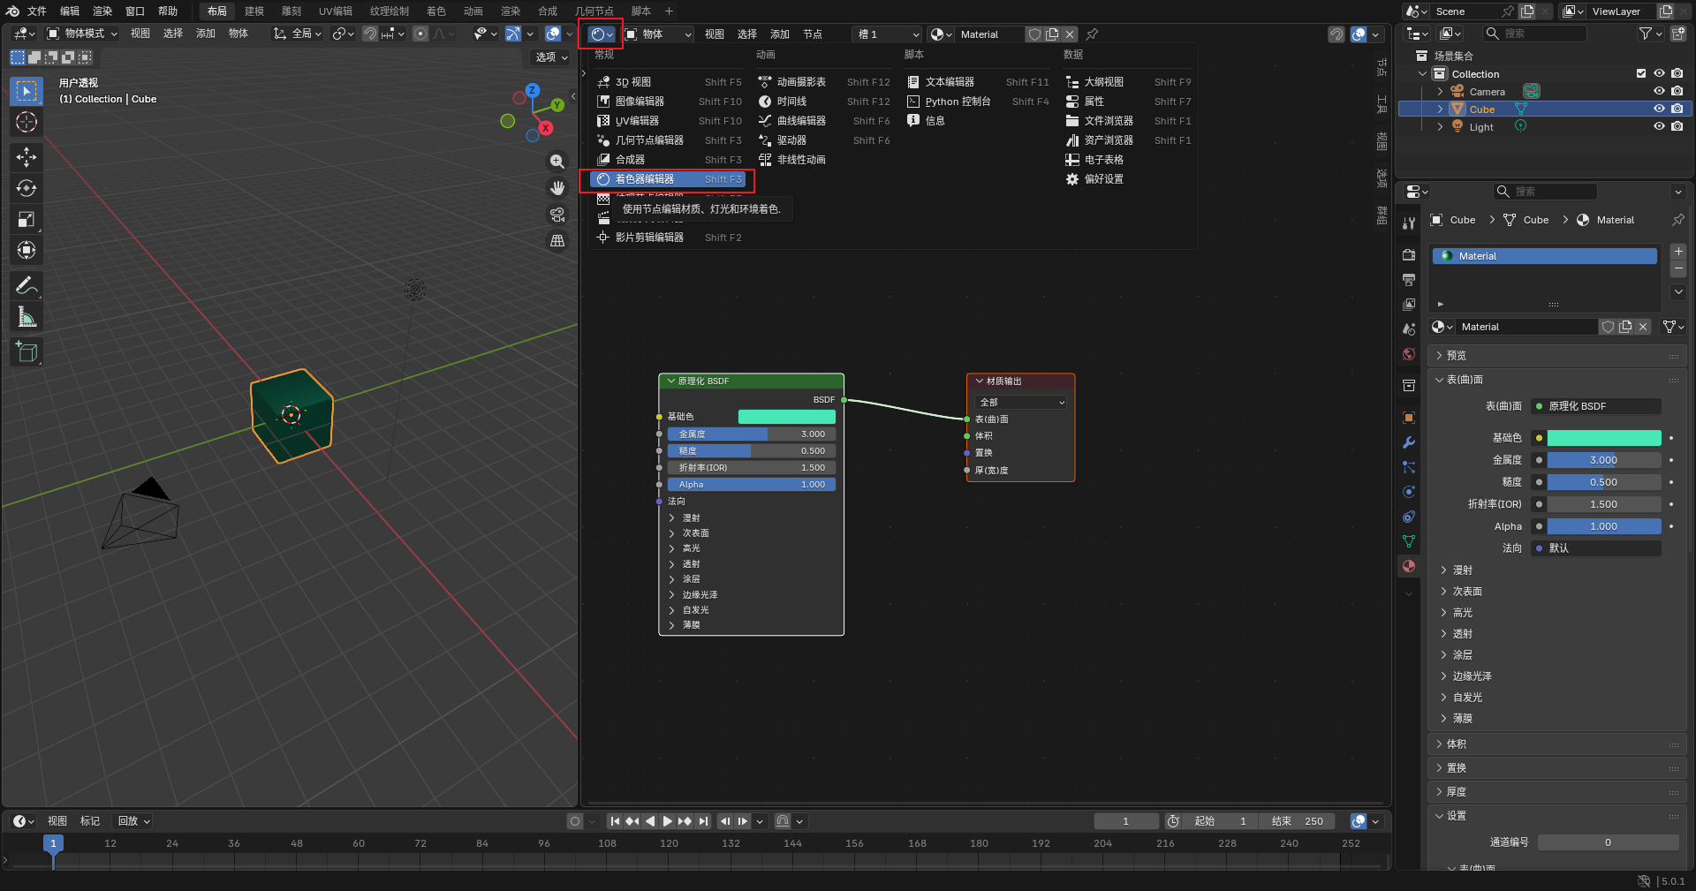Image resolution: width=1696 pixels, height=891 pixels.
Task: Hide Camera in viewport via eye icon
Action: [1659, 91]
